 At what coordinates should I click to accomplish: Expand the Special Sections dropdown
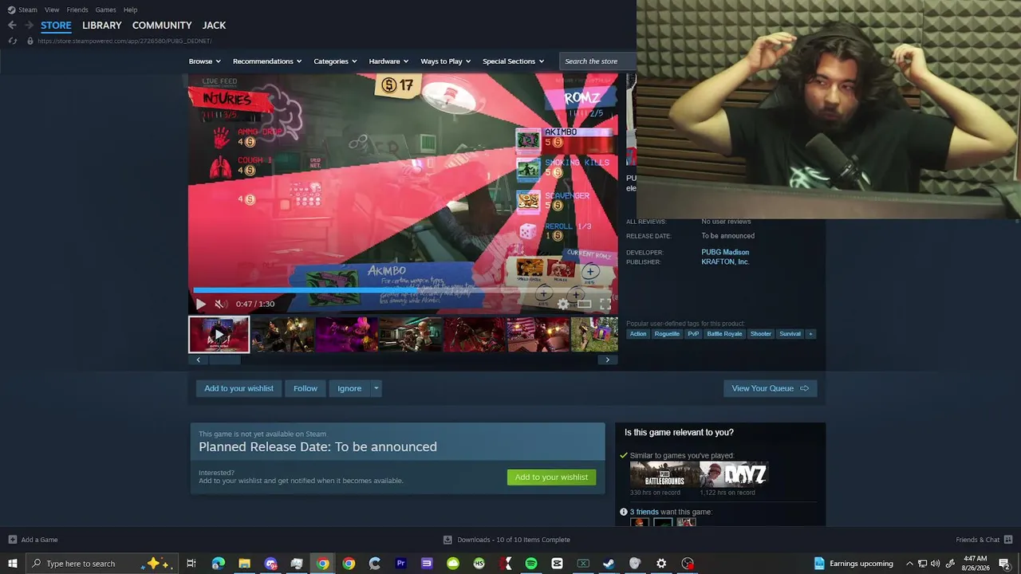click(x=513, y=61)
